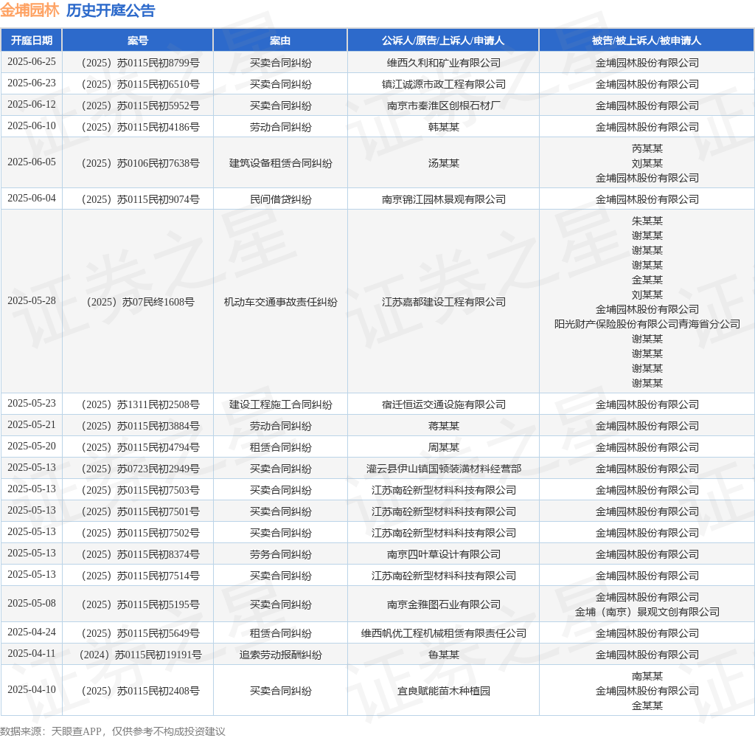The height and width of the screenshot is (738, 755).
Task: Click case number 苏0115民初19191号
Action: pos(141,655)
